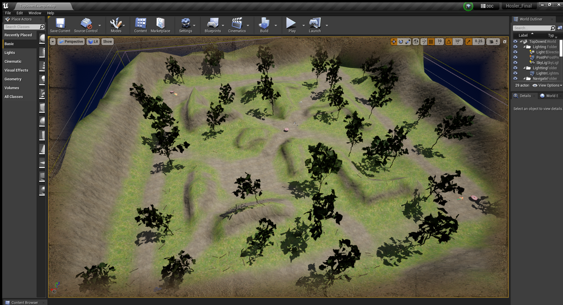Toggle visibility of Navigation folder
This screenshot has width=563, height=305.
(x=515, y=78)
